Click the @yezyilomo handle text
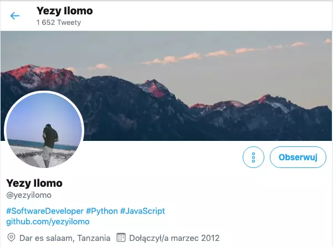The height and width of the screenshot is (247, 333). 29,195
